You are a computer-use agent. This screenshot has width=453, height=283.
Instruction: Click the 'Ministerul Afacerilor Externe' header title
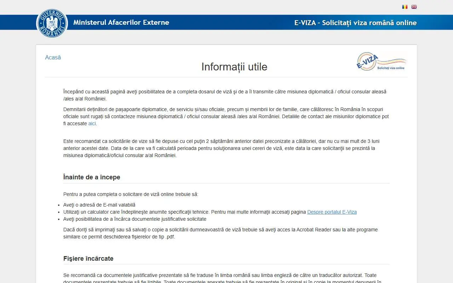pyautogui.click(x=121, y=23)
